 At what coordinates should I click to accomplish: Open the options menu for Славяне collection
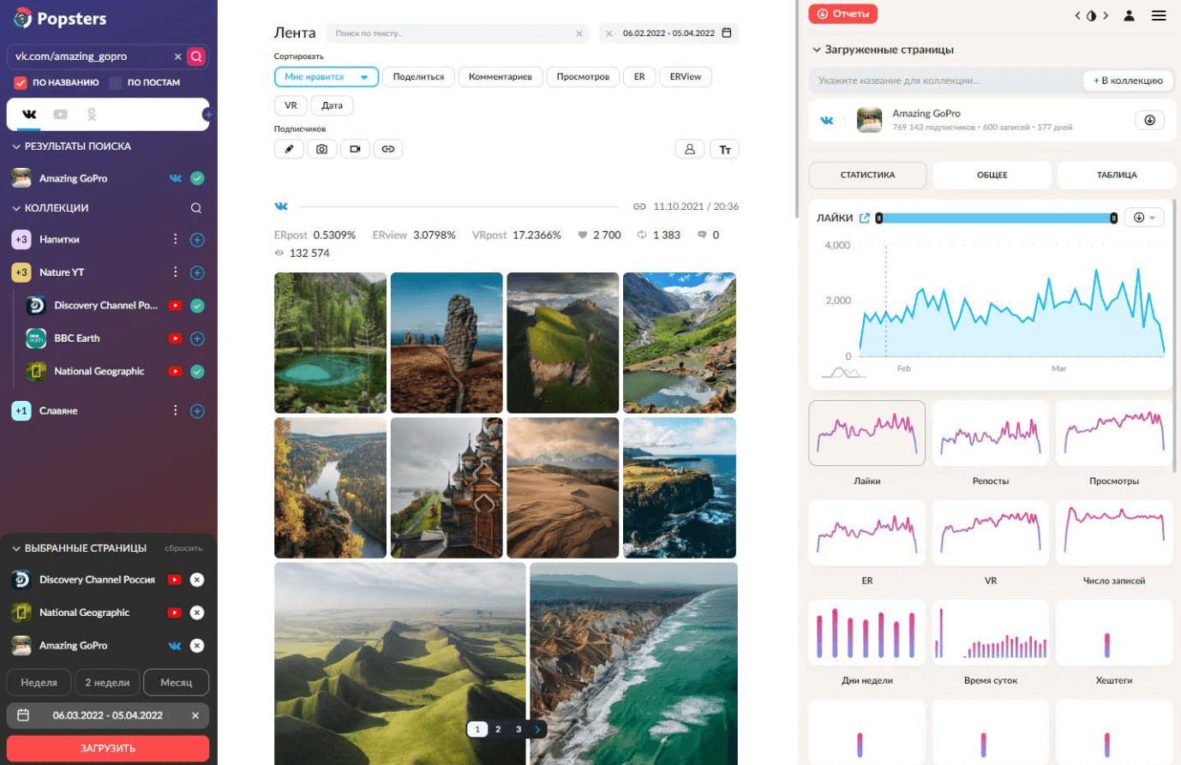175,410
